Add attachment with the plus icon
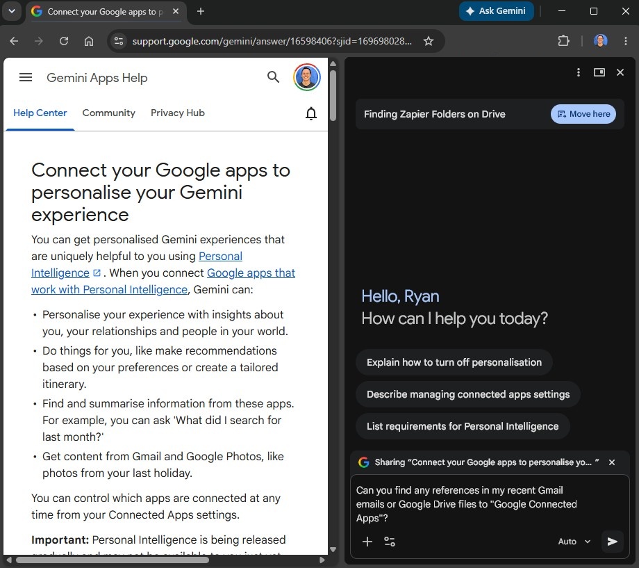Image resolution: width=639 pixels, height=568 pixels. (367, 542)
